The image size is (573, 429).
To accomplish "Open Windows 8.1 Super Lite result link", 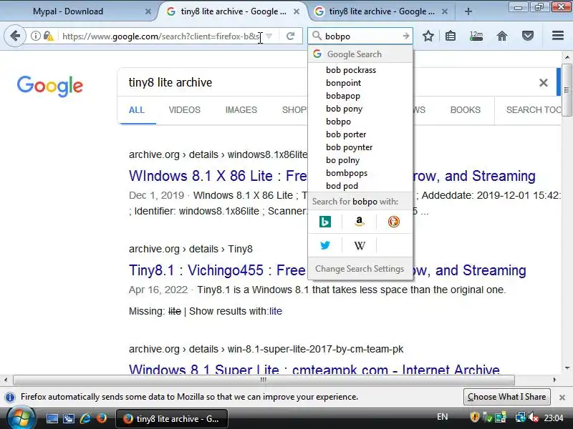I will (x=314, y=369).
